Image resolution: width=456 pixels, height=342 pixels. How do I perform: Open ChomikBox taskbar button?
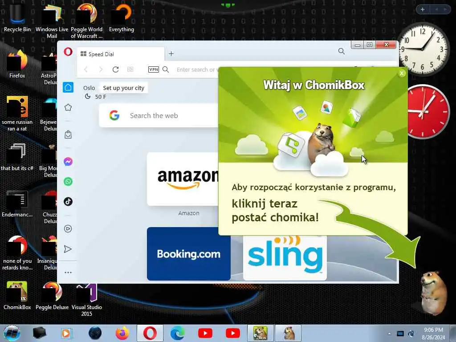[261, 333]
